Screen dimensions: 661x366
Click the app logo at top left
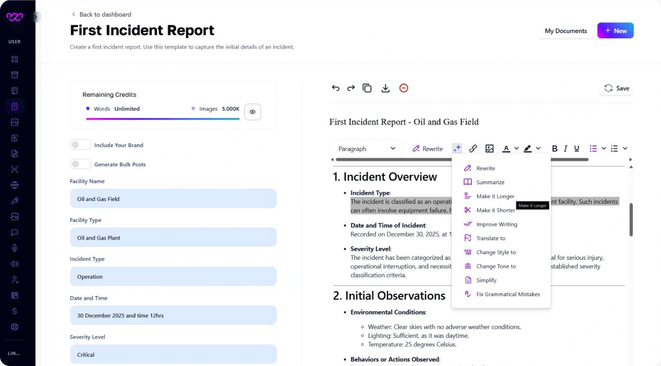pos(14,17)
